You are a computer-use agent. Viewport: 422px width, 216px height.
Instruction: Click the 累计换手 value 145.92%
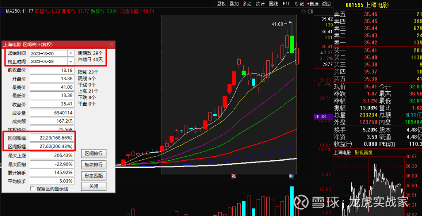[x=52, y=172]
